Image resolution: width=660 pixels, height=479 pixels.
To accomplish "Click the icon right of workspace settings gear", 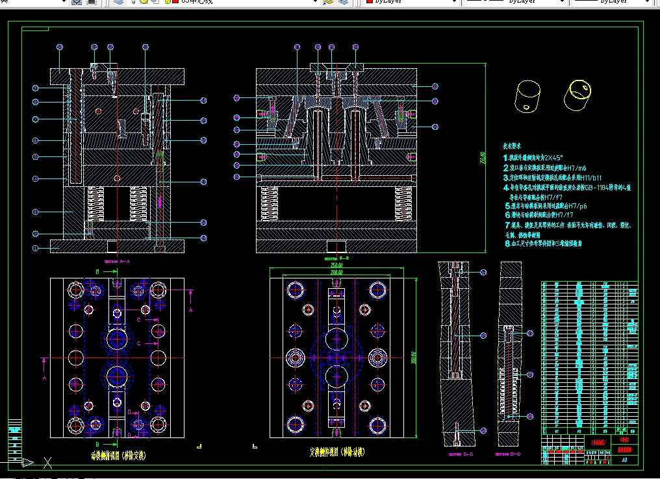I will click(92, 2).
